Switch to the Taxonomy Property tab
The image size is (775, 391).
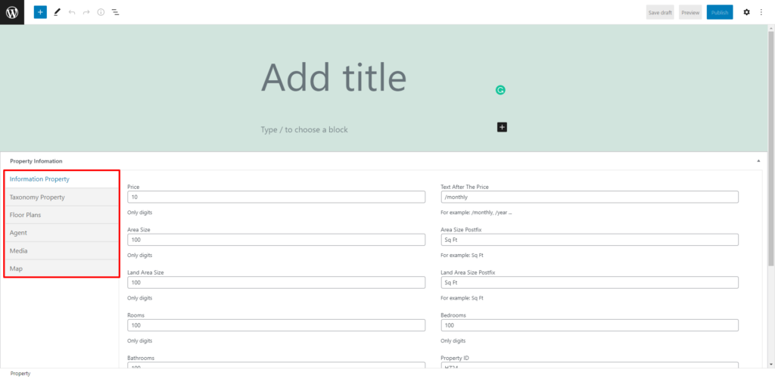(62, 197)
